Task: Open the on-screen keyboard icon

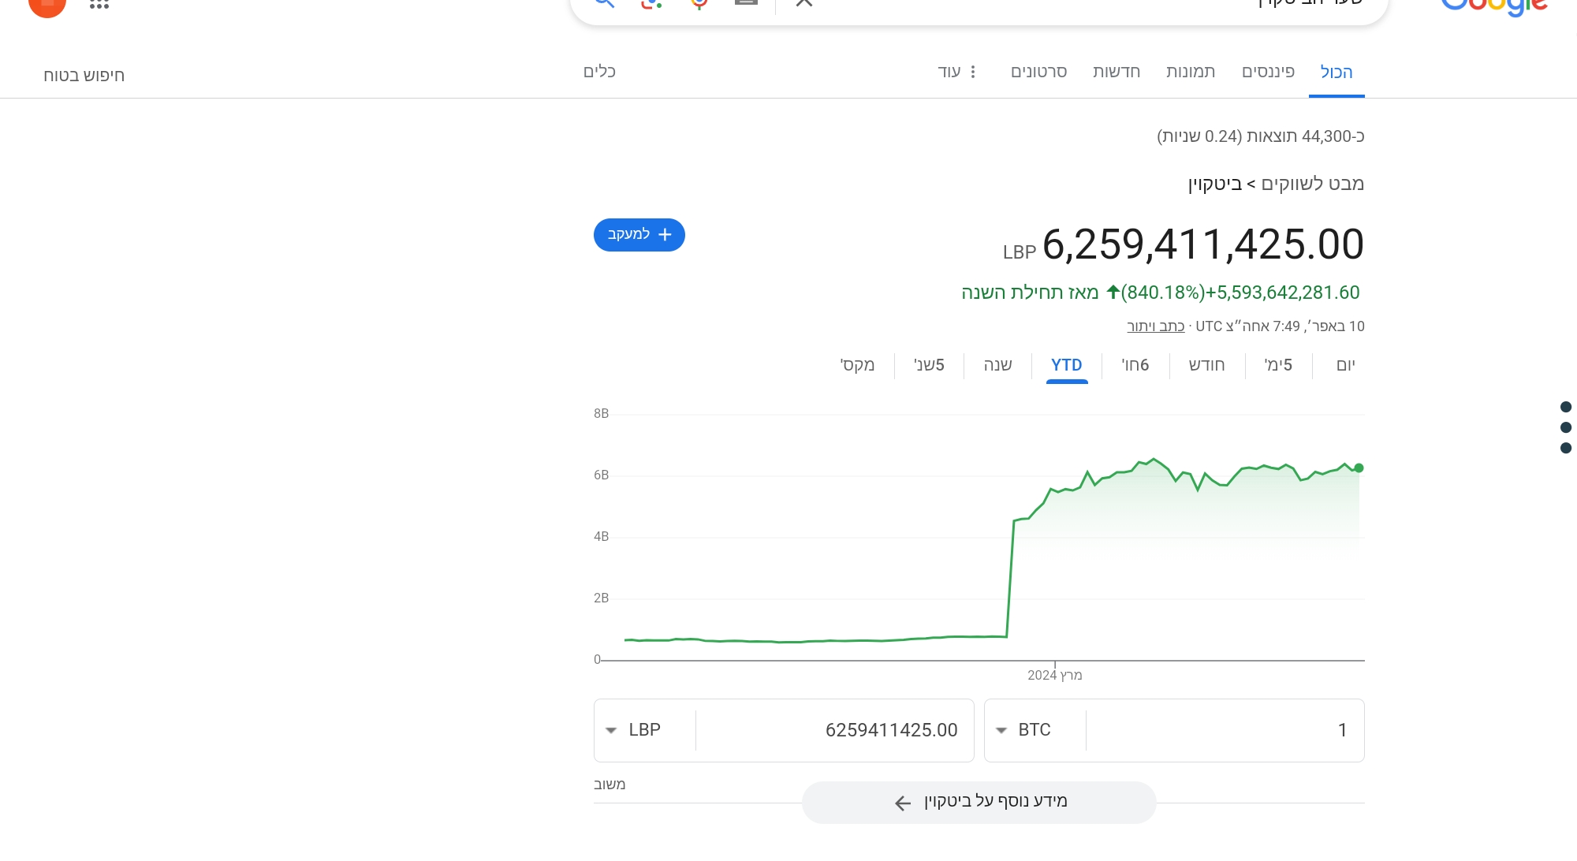Action: [x=746, y=2]
